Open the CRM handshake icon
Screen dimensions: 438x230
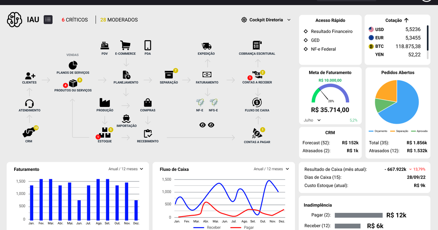tap(29, 133)
